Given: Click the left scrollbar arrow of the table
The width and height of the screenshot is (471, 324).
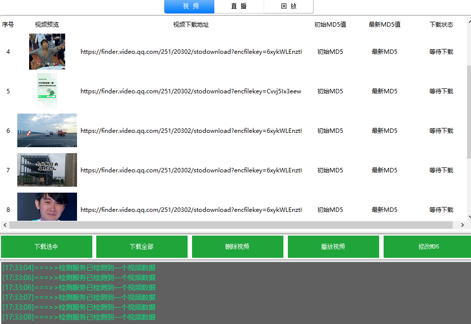Looking at the screenshot, I should [x=5, y=225].
